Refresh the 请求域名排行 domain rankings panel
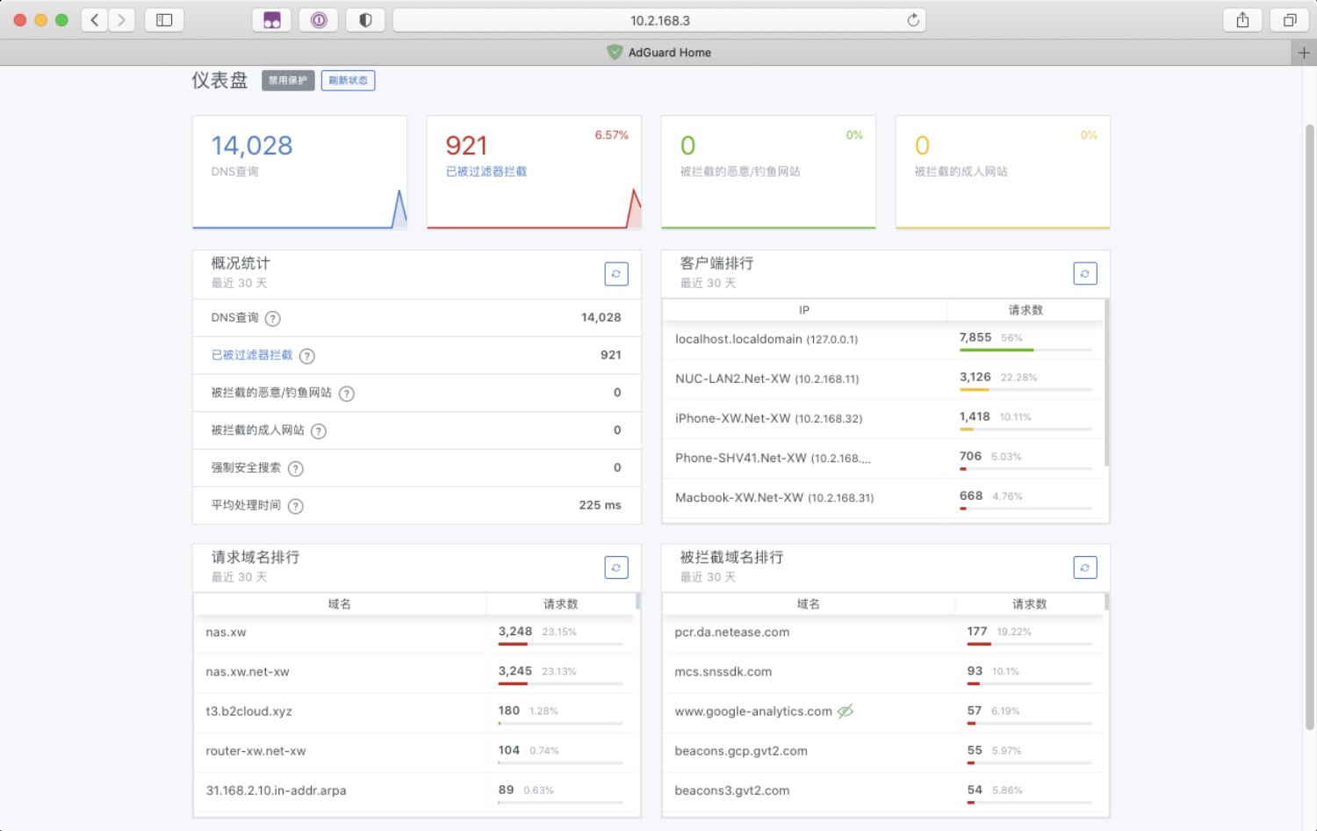The height and width of the screenshot is (831, 1317). pyautogui.click(x=615, y=567)
